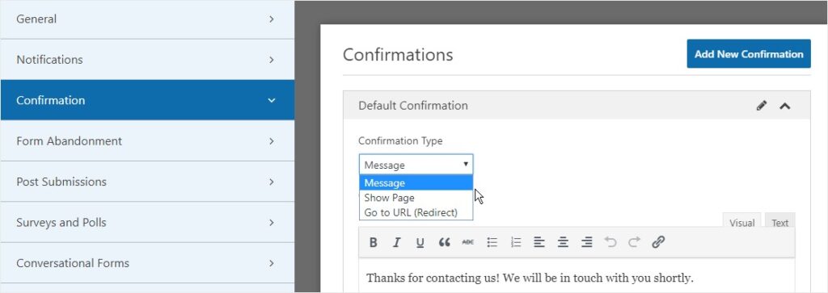
Task: Toggle bold formatting in editor toolbar
Action: [374, 242]
